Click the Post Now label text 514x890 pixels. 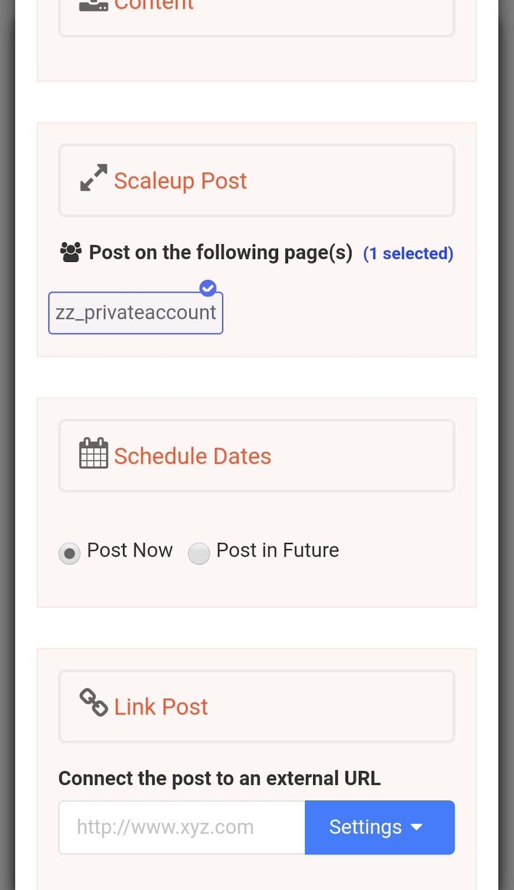click(x=130, y=550)
